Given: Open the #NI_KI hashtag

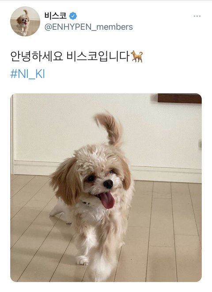Looking at the screenshot, I should tap(27, 74).
